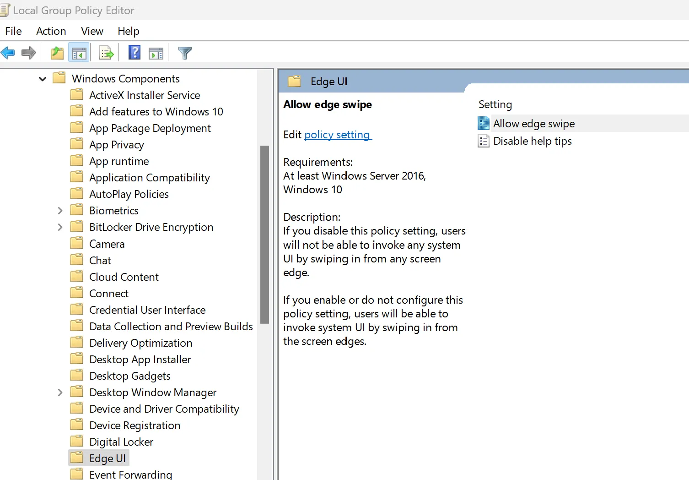The image size is (689, 480).
Task: Click the Forward arrow toolbar icon
Action: tap(29, 53)
